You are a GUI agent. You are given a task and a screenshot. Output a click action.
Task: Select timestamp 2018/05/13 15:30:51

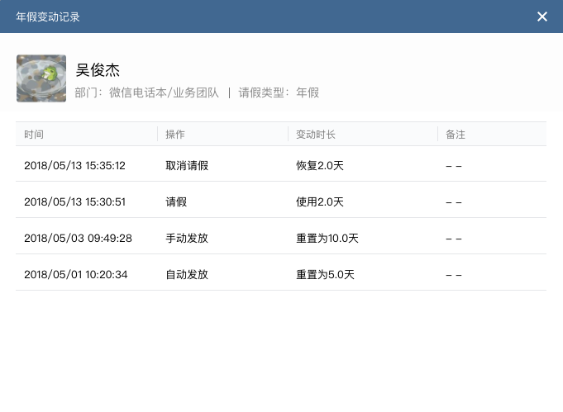coord(74,202)
